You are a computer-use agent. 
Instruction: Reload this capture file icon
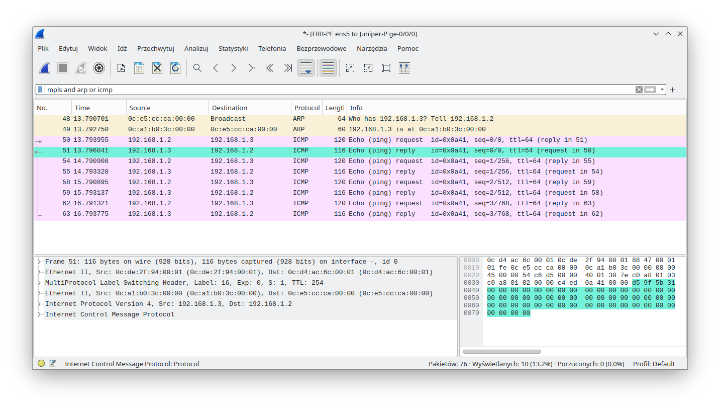click(x=175, y=68)
